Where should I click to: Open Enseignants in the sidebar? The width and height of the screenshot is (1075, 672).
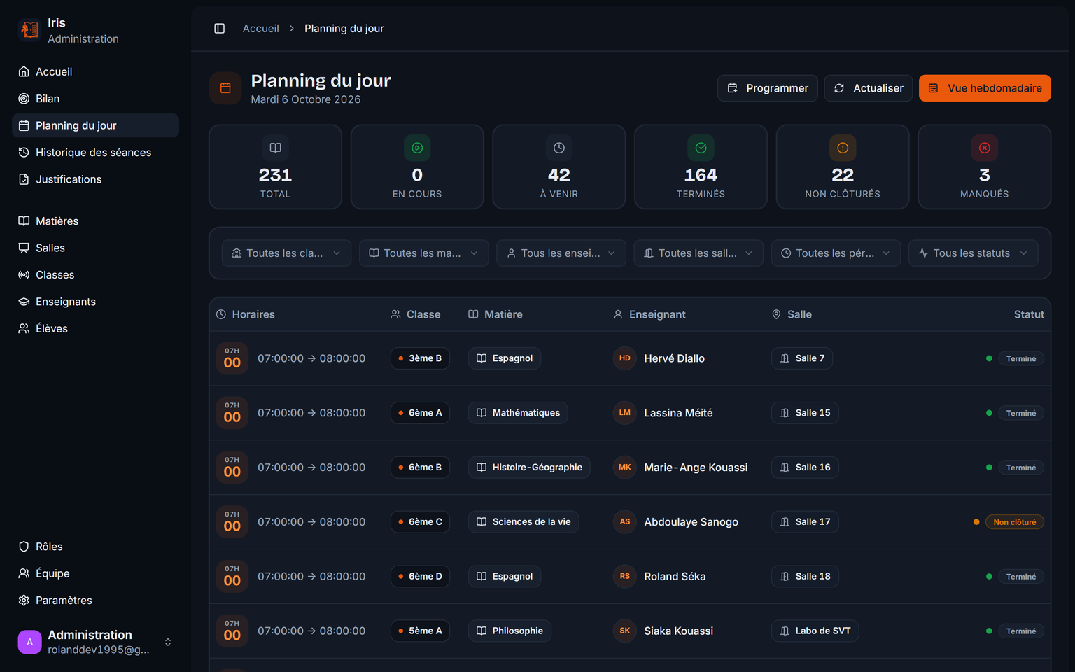[95, 302]
